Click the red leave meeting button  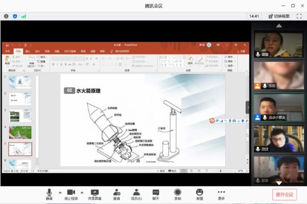pos(283,194)
